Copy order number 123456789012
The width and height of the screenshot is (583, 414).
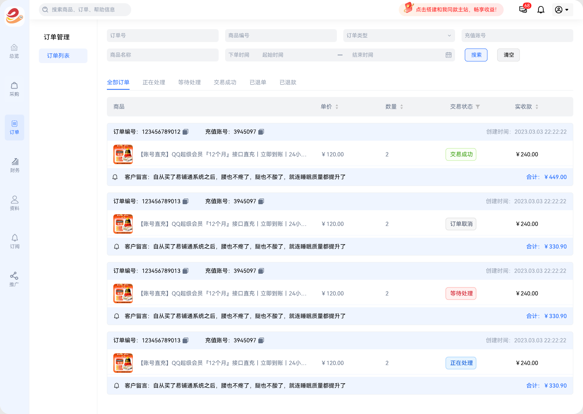(185, 132)
